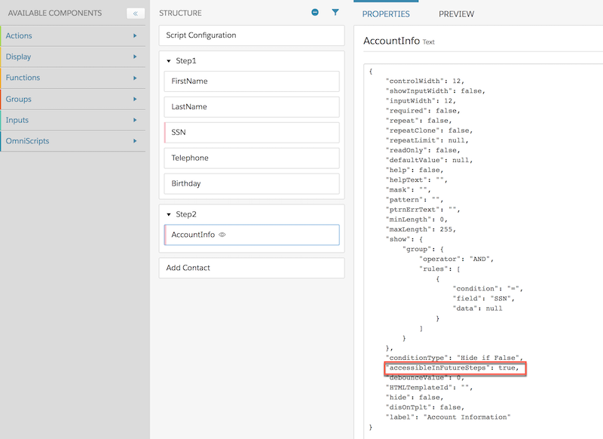Expand the Groups component category

coord(73,99)
